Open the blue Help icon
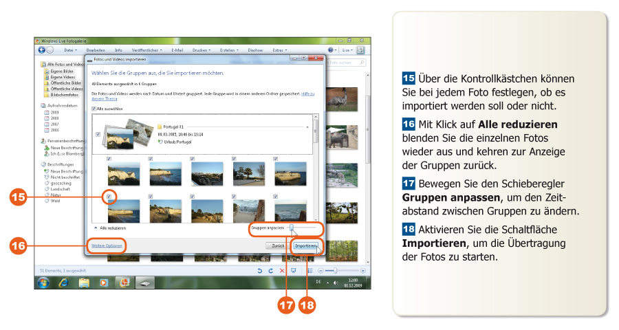619x330 pixels. pyautogui.click(x=331, y=50)
